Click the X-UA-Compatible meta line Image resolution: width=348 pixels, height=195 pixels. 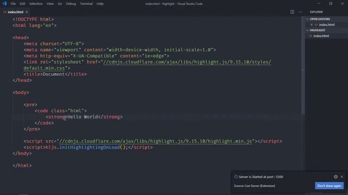pyautogui.click(x=96, y=56)
